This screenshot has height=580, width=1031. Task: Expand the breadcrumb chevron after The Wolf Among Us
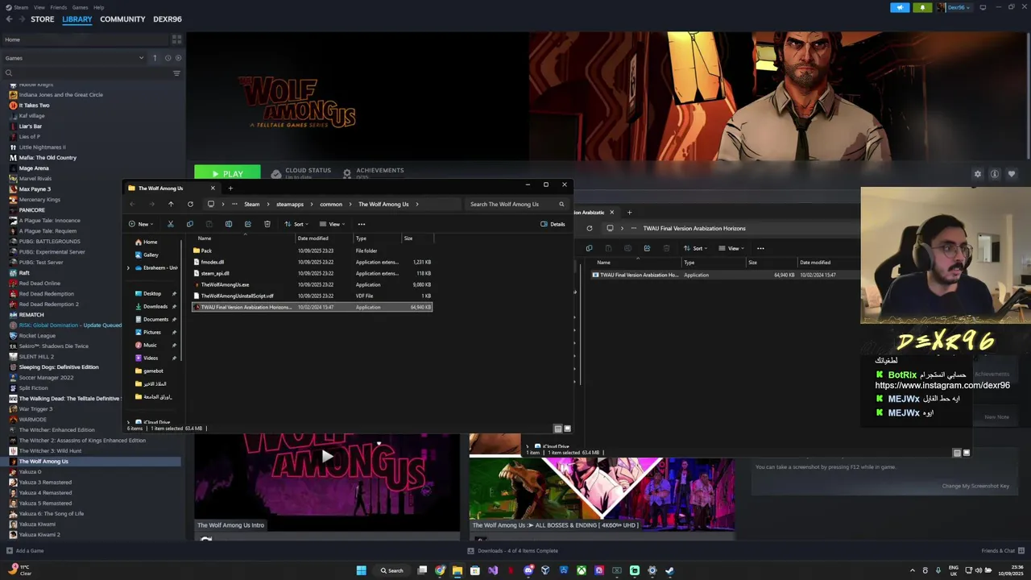[417, 204]
